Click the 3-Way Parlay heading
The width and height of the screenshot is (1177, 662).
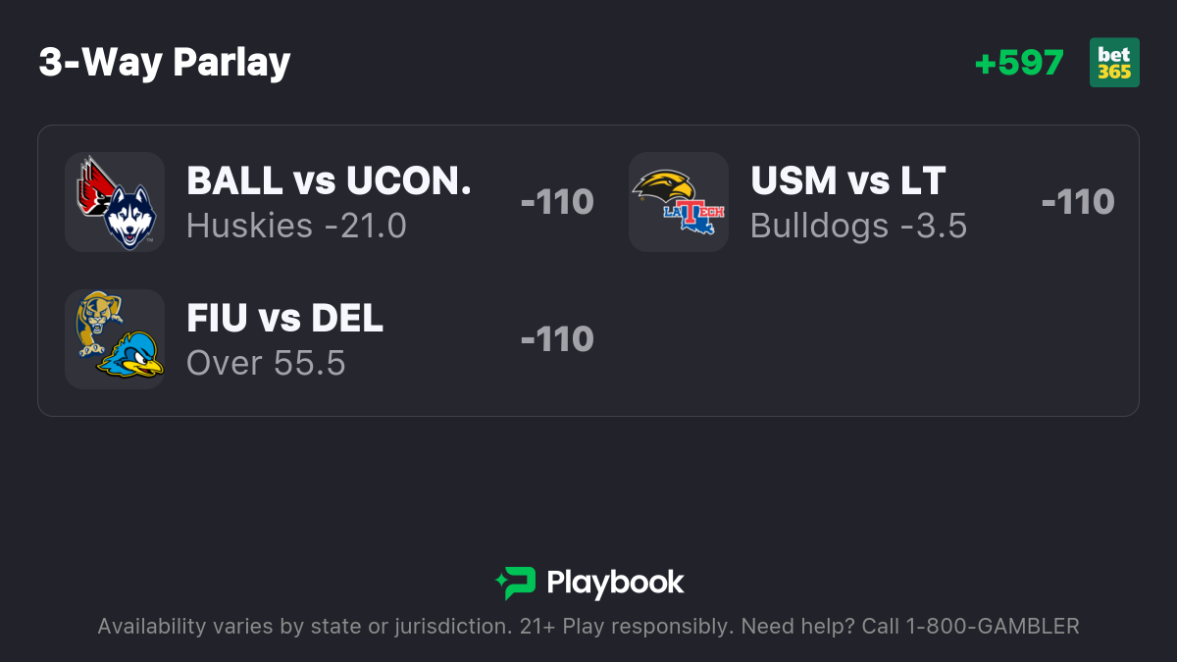165,63
